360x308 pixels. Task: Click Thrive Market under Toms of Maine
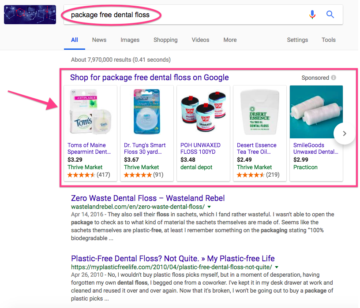click(x=85, y=167)
